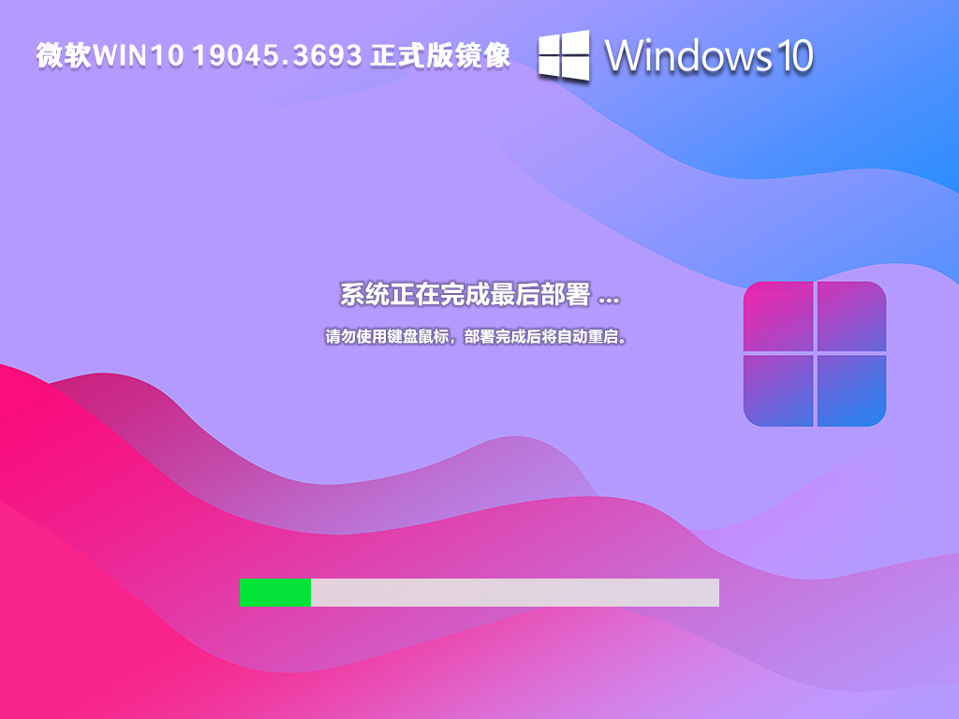This screenshot has width=959, height=719.
Task: Click the bottom-left pane of the large gradient logo
Action: tap(778, 390)
